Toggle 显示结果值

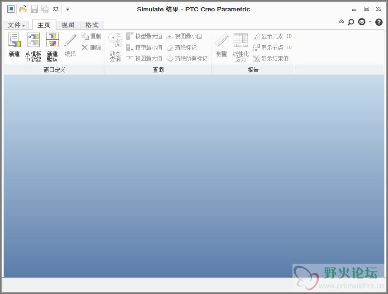(271, 59)
